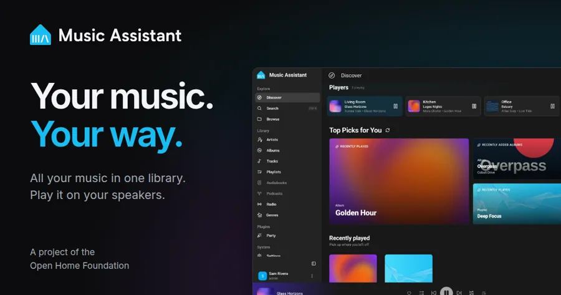Open the orange artwork under Recently played
Screen dimensions: 561x295
(353, 269)
